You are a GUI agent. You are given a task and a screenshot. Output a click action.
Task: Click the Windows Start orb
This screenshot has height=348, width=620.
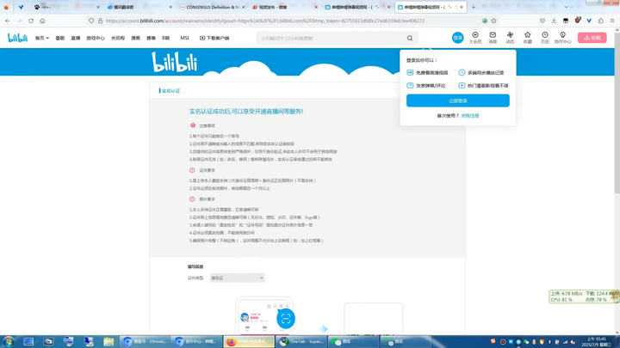[9, 341]
